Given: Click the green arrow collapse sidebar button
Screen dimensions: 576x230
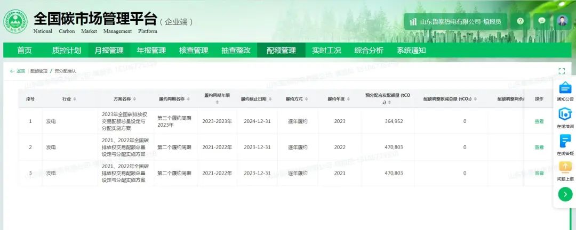Looking at the screenshot, I should (x=565, y=194).
